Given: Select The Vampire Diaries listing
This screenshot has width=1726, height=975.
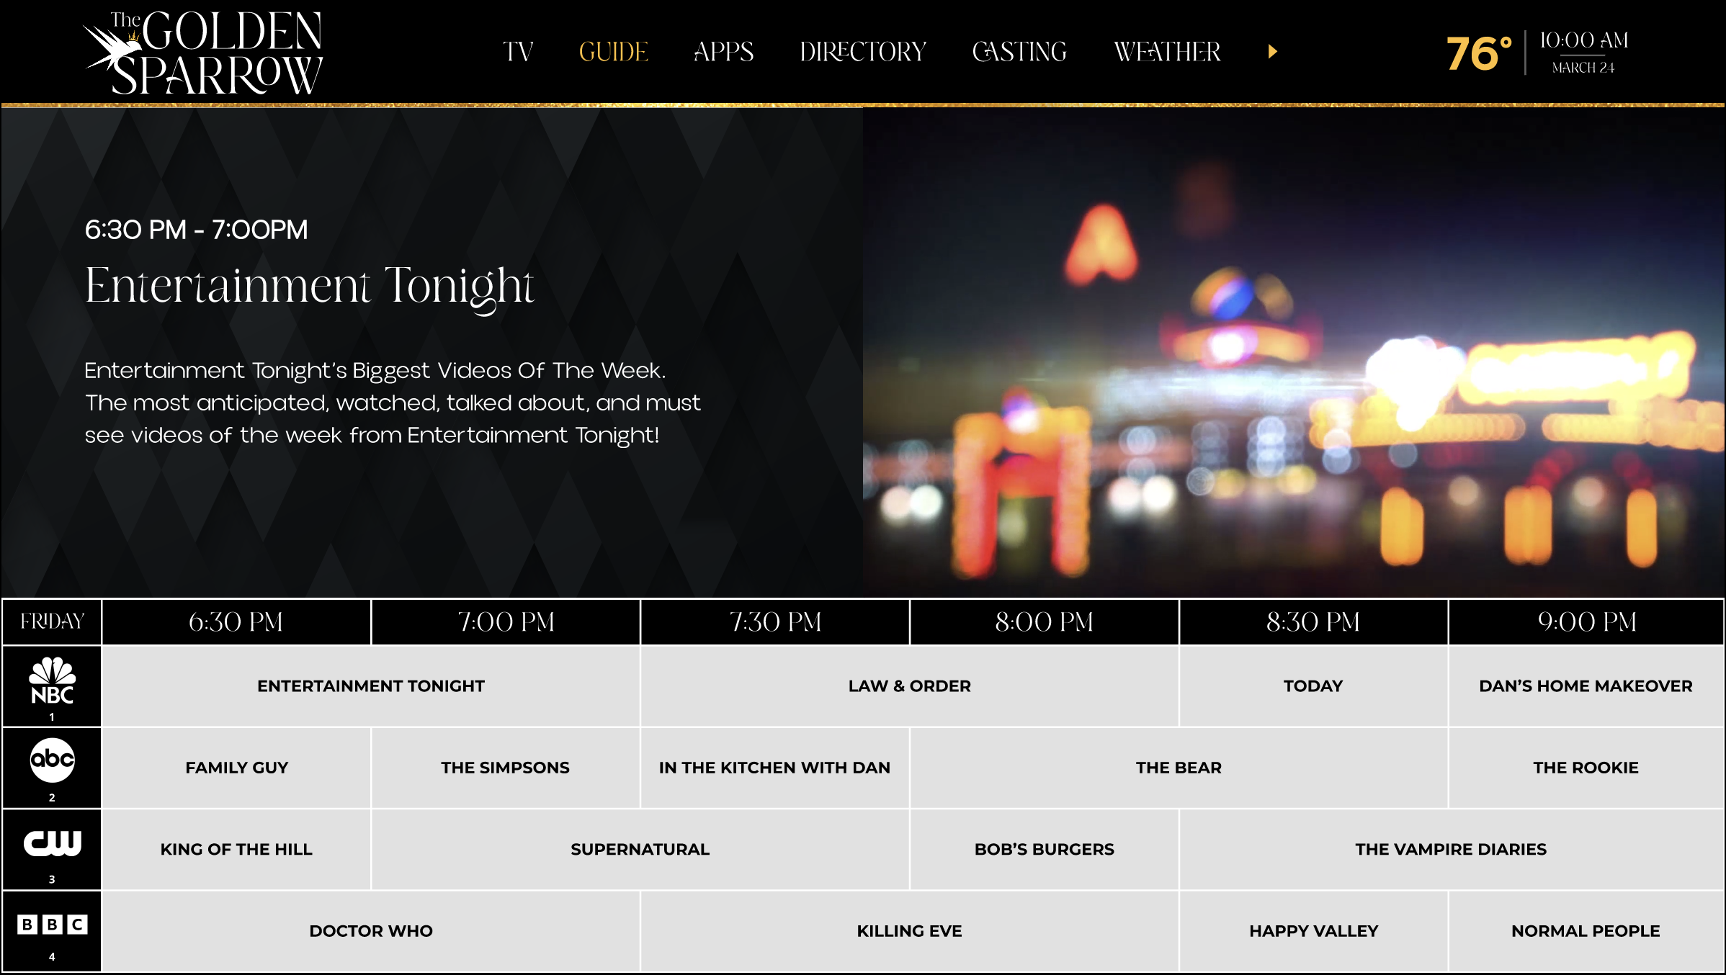Looking at the screenshot, I should (x=1452, y=850).
